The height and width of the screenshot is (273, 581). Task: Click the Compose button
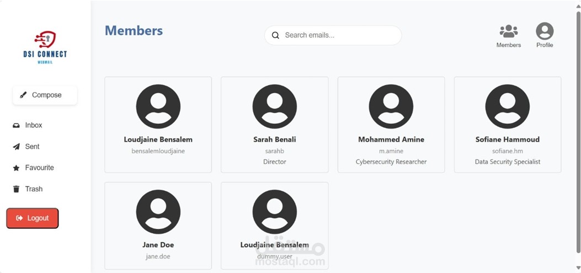click(x=45, y=95)
